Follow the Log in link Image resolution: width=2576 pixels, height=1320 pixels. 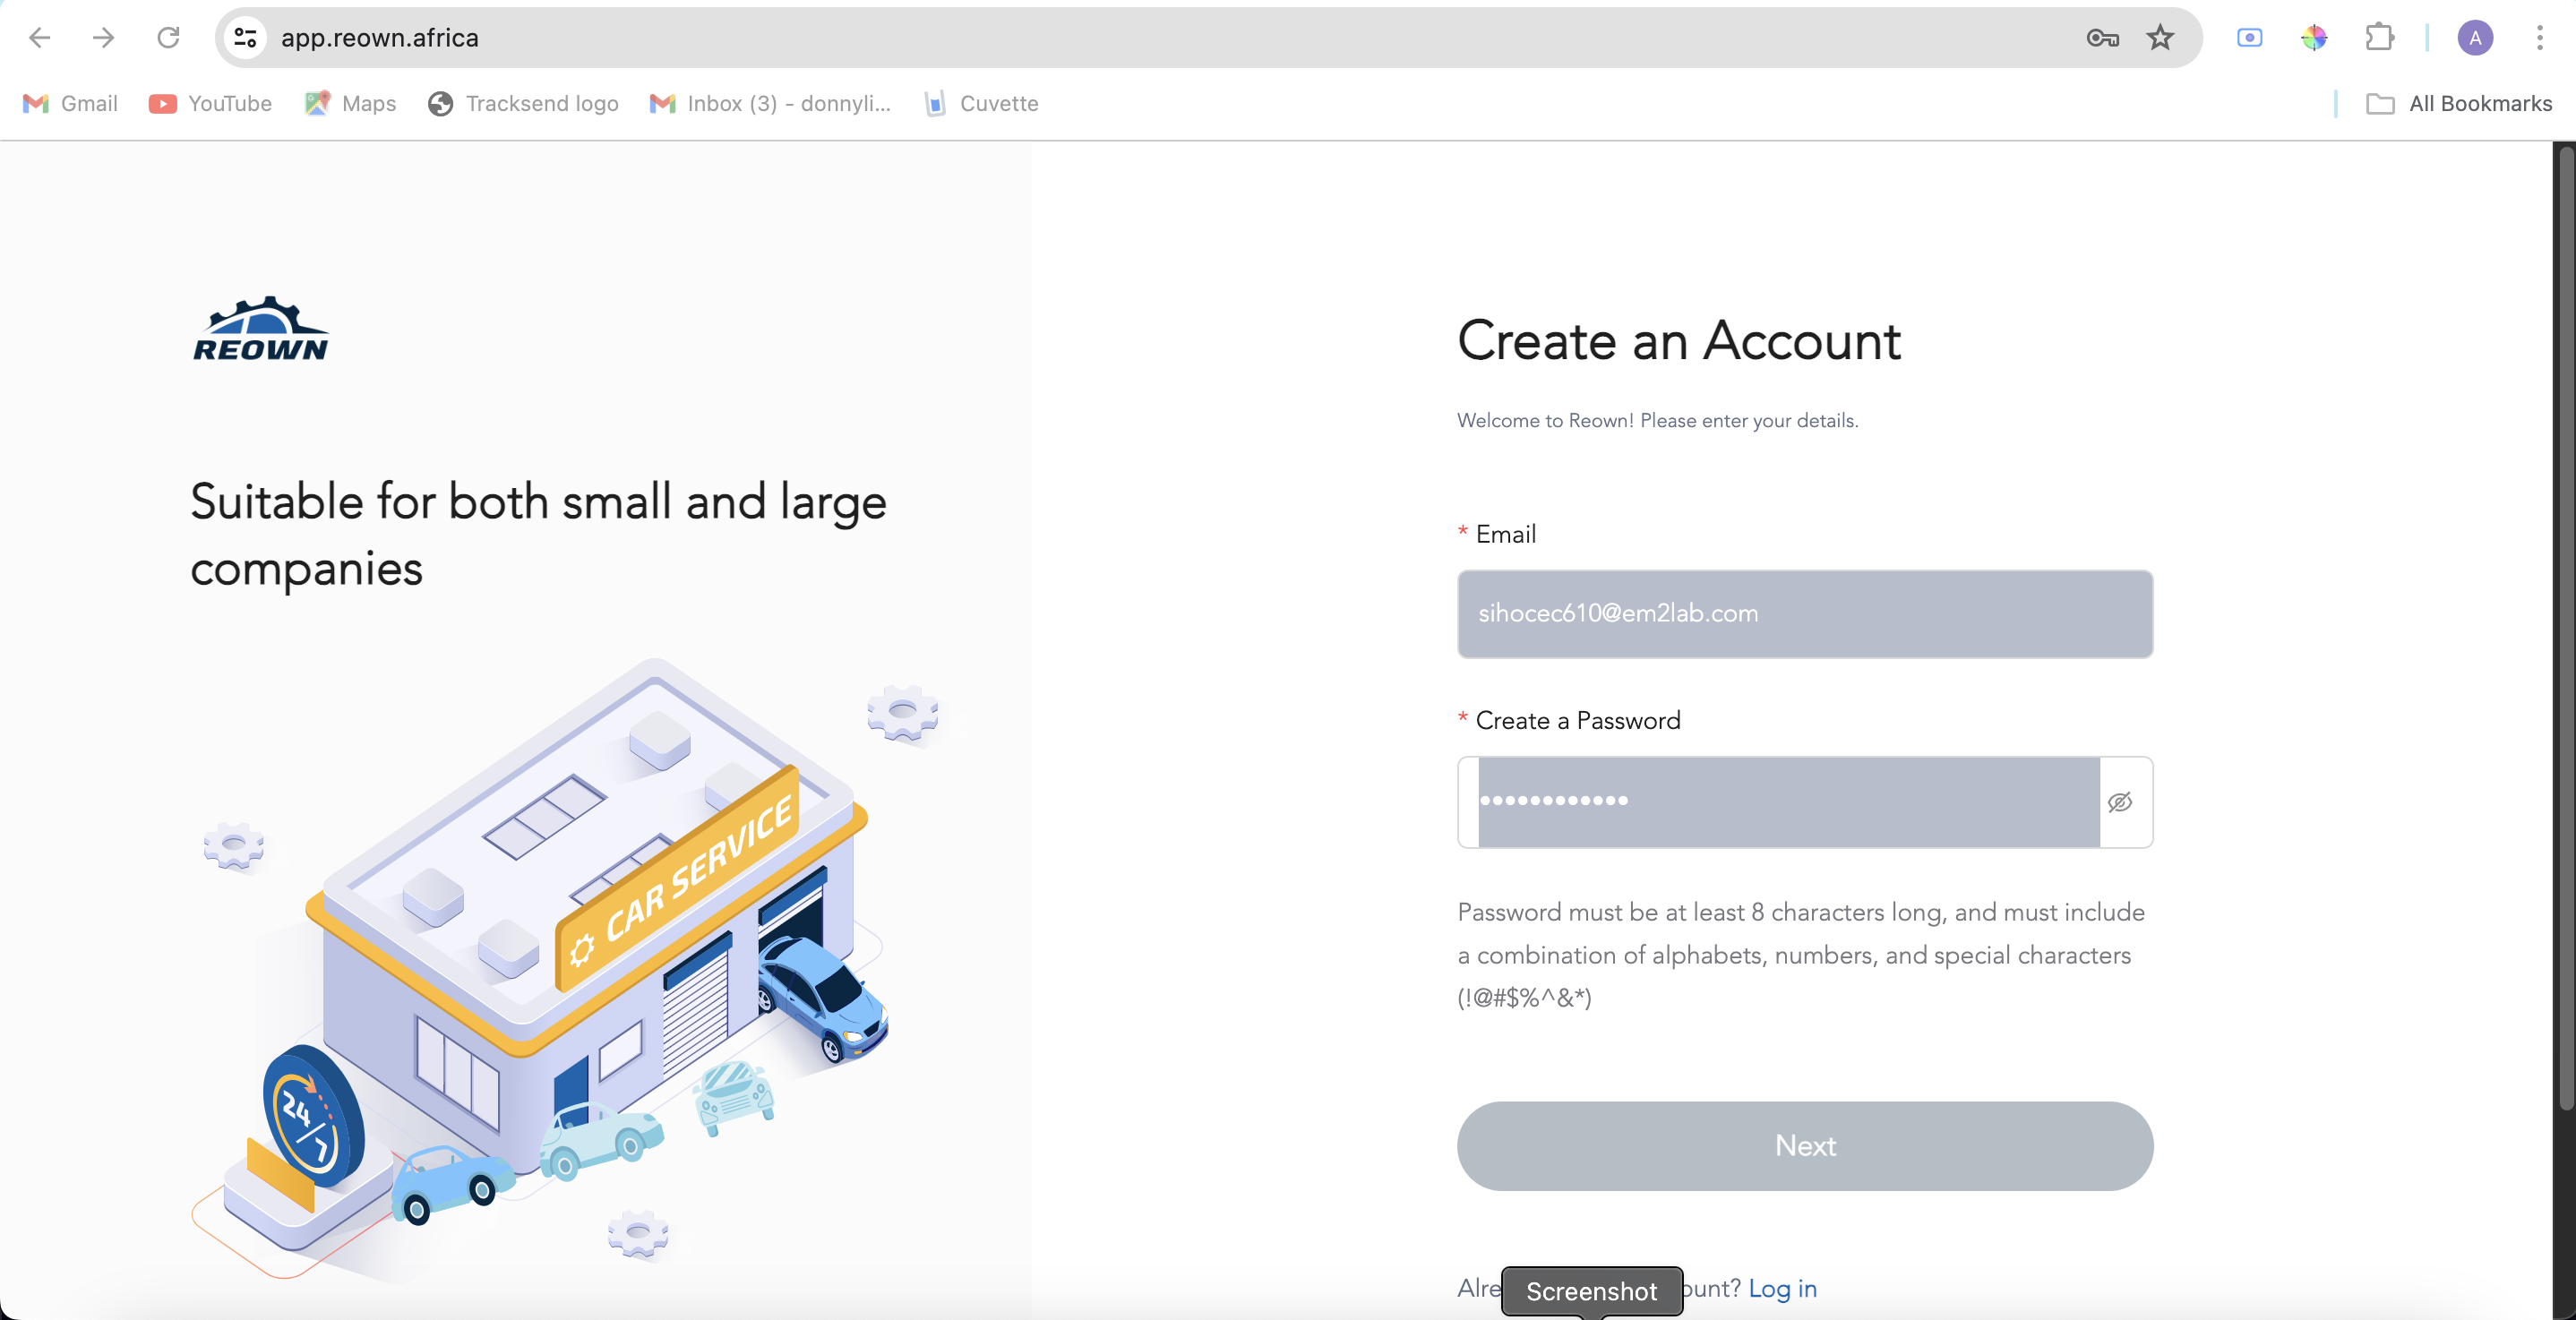coord(1782,1288)
